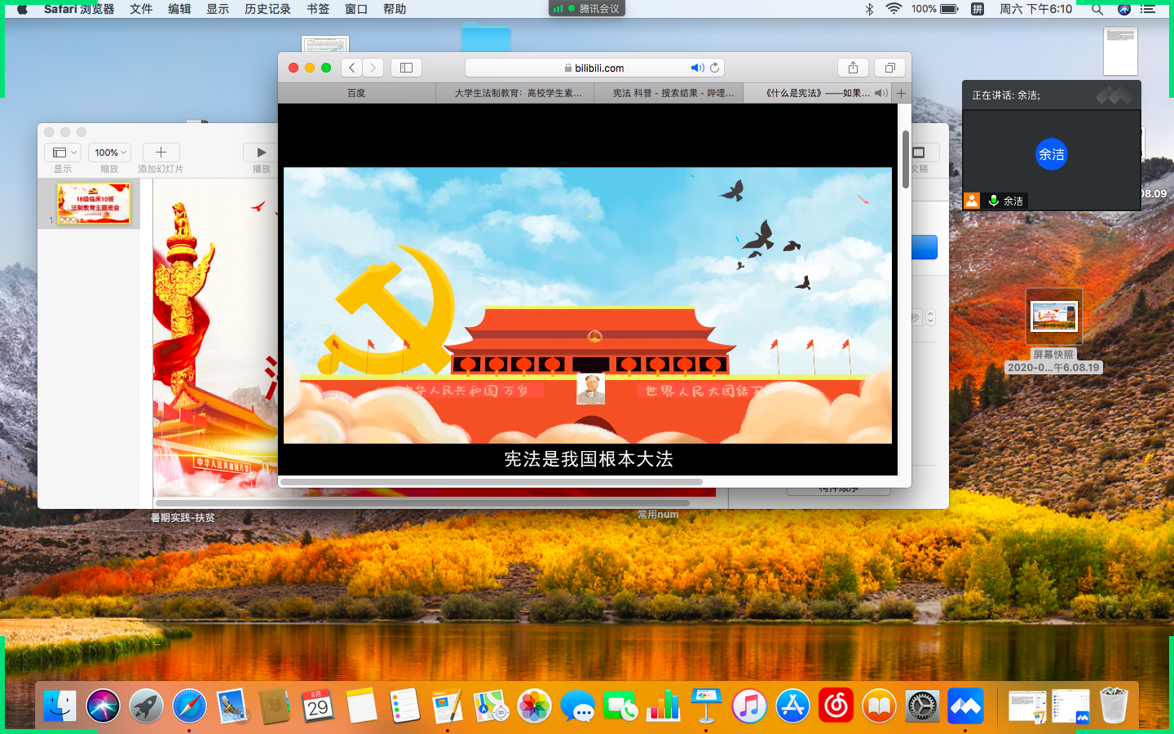Open System Preferences from the Dock

922,706
